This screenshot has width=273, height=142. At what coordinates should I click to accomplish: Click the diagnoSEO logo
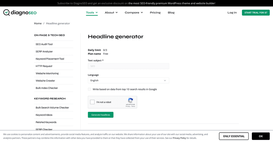tap(20, 12)
